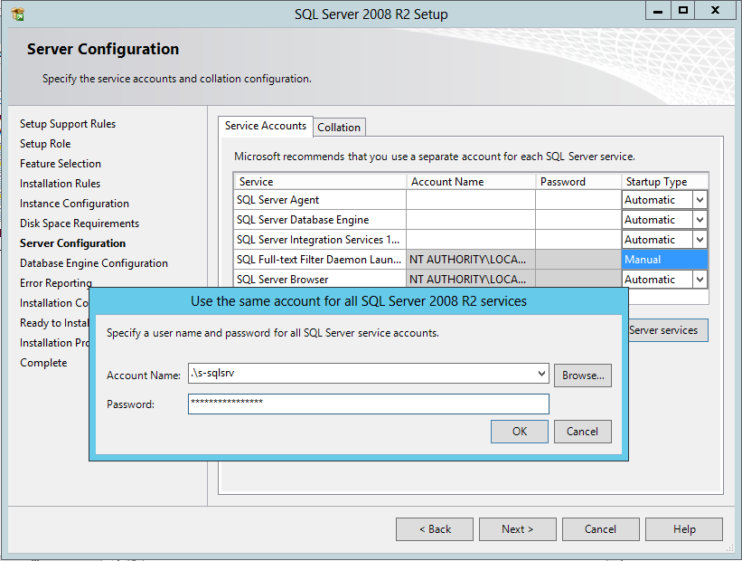Select SQL Server Integration Services row
Image resolution: width=742 pixels, height=561 pixels.
pyautogui.click(x=320, y=240)
